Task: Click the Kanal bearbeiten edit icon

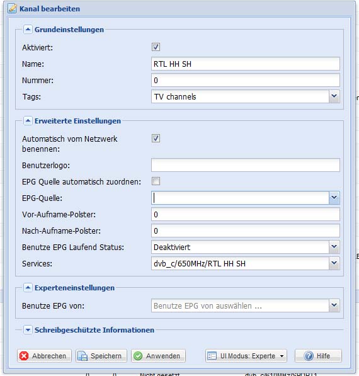Action: point(12,9)
